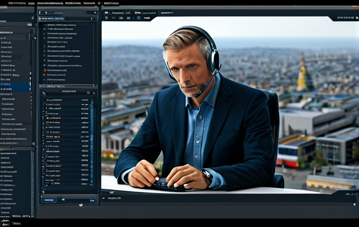Open the dropdown arrow in upper list panel header
This screenshot has height=227, width=359.
click(92, 18)
